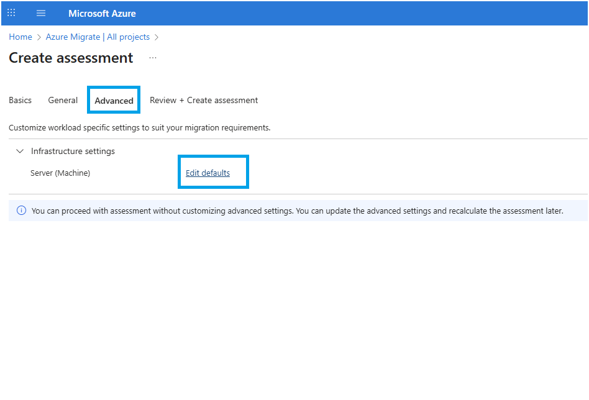Screen dimensions: 589x400
Task: Navigate to the Home breadcrumb link
Action: click(21, 37)
